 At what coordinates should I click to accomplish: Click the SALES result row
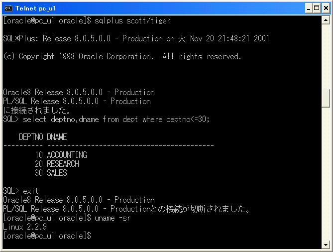point(51,173)
